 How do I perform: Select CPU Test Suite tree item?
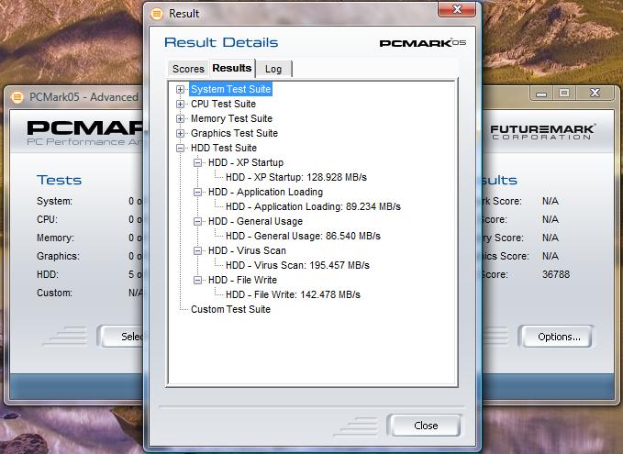[x=223, y=104]
